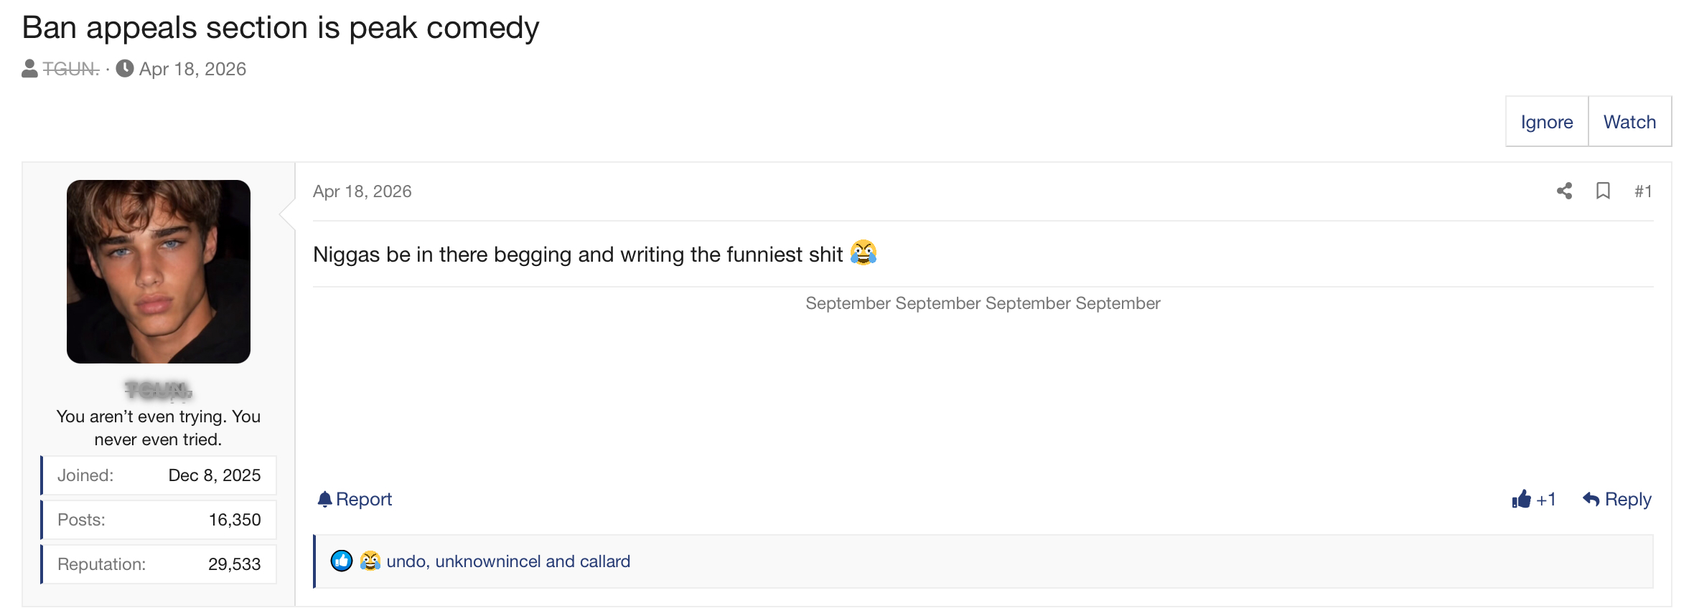The height and width of the screenshot is (608, 1694).
Task: Click the thumbs up +1 icon
Action: tap(1521, 499)
